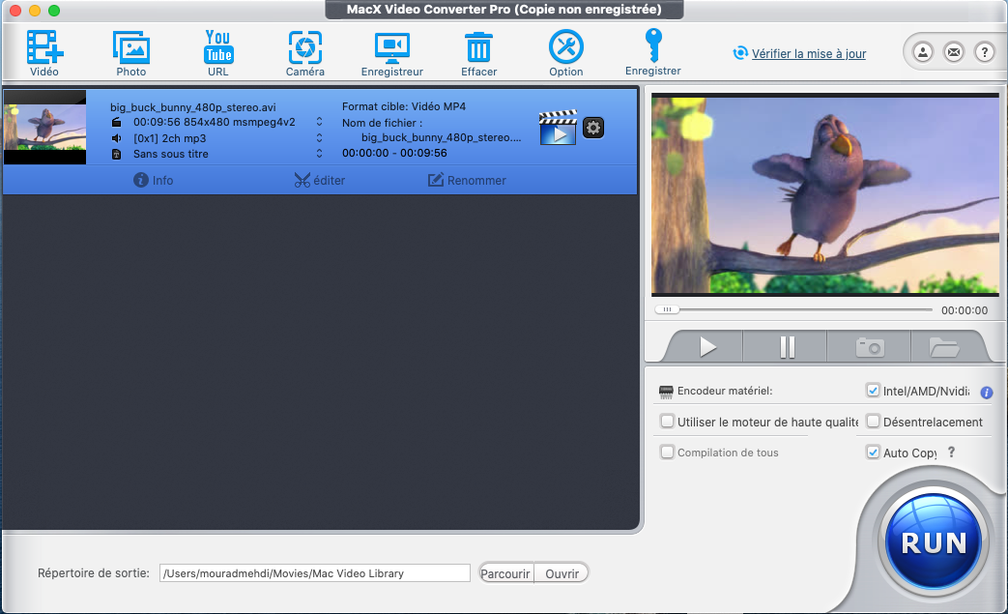The width and height of the screenshot is (1008, 614).
Task: Open the user account icon
Action: (x=923, y=52)
